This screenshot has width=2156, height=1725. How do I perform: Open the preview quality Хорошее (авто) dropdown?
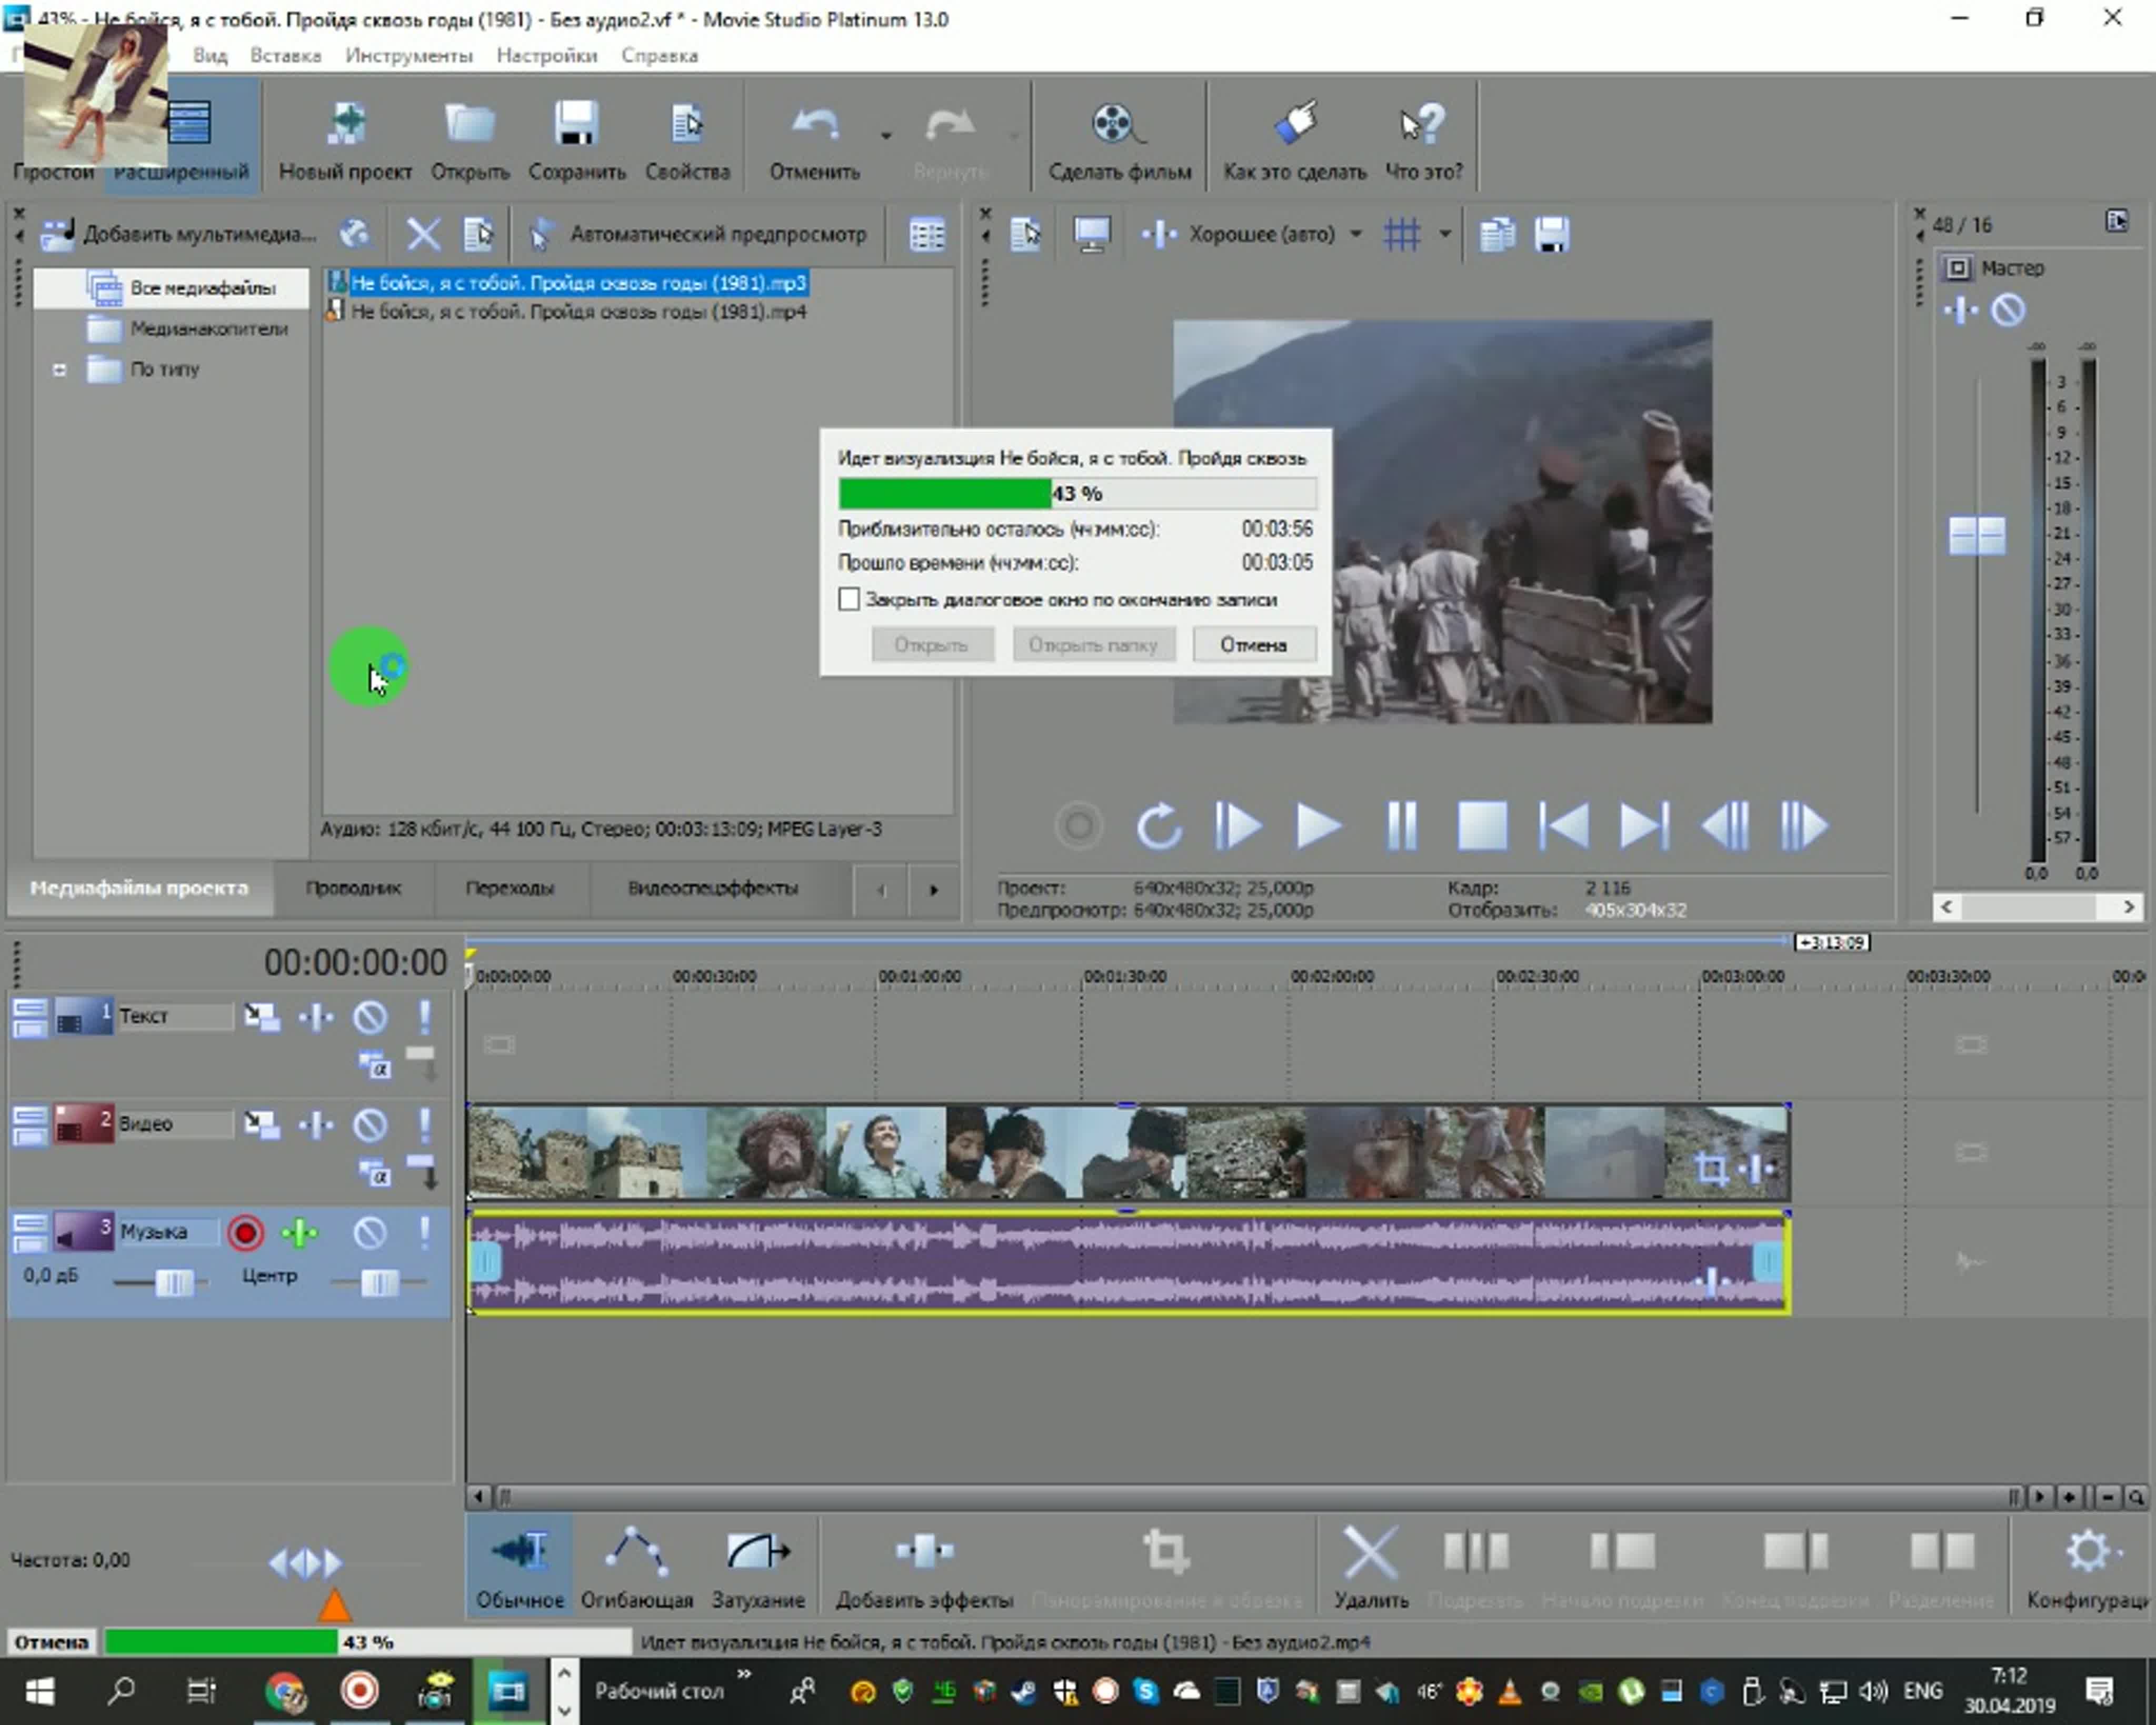point(1355,234)
